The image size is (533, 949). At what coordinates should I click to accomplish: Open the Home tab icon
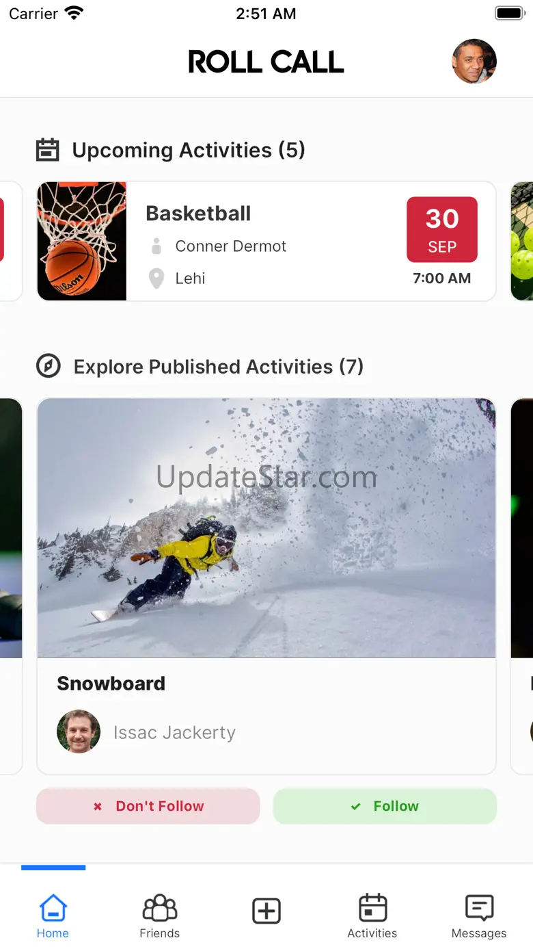pos(53,909)
